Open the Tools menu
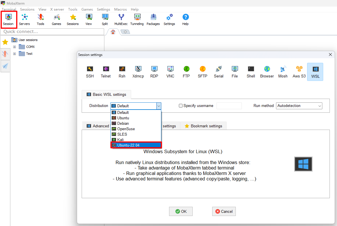Image resolution: width=337 pixels, height=226 pixels. 73,9
